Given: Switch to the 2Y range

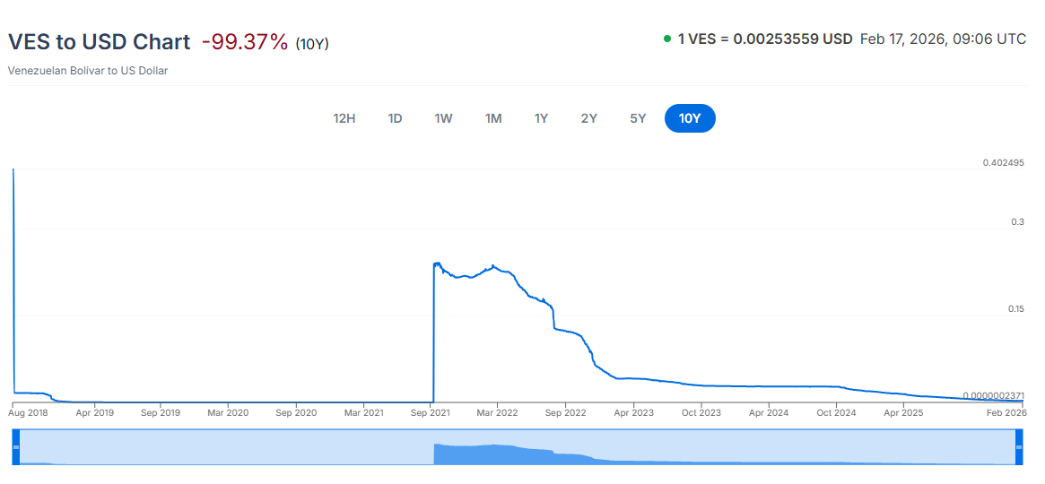Looking at the screenshot, I should tap(588, 118).
